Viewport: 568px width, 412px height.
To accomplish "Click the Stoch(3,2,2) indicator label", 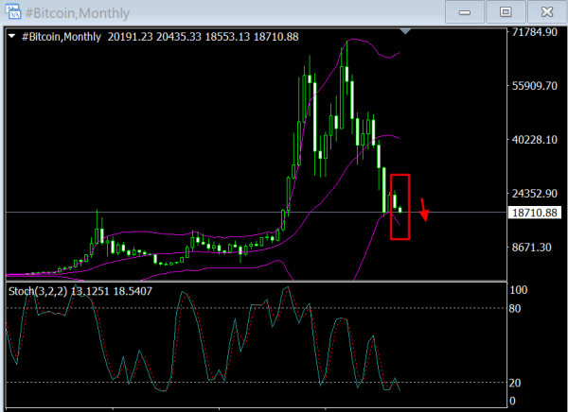I will 37,291.
